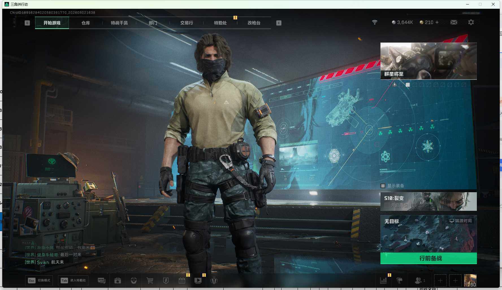Click the E next-tab key icon
The height and width of the screenshot is (290, 502).
(x=279, y=23)
